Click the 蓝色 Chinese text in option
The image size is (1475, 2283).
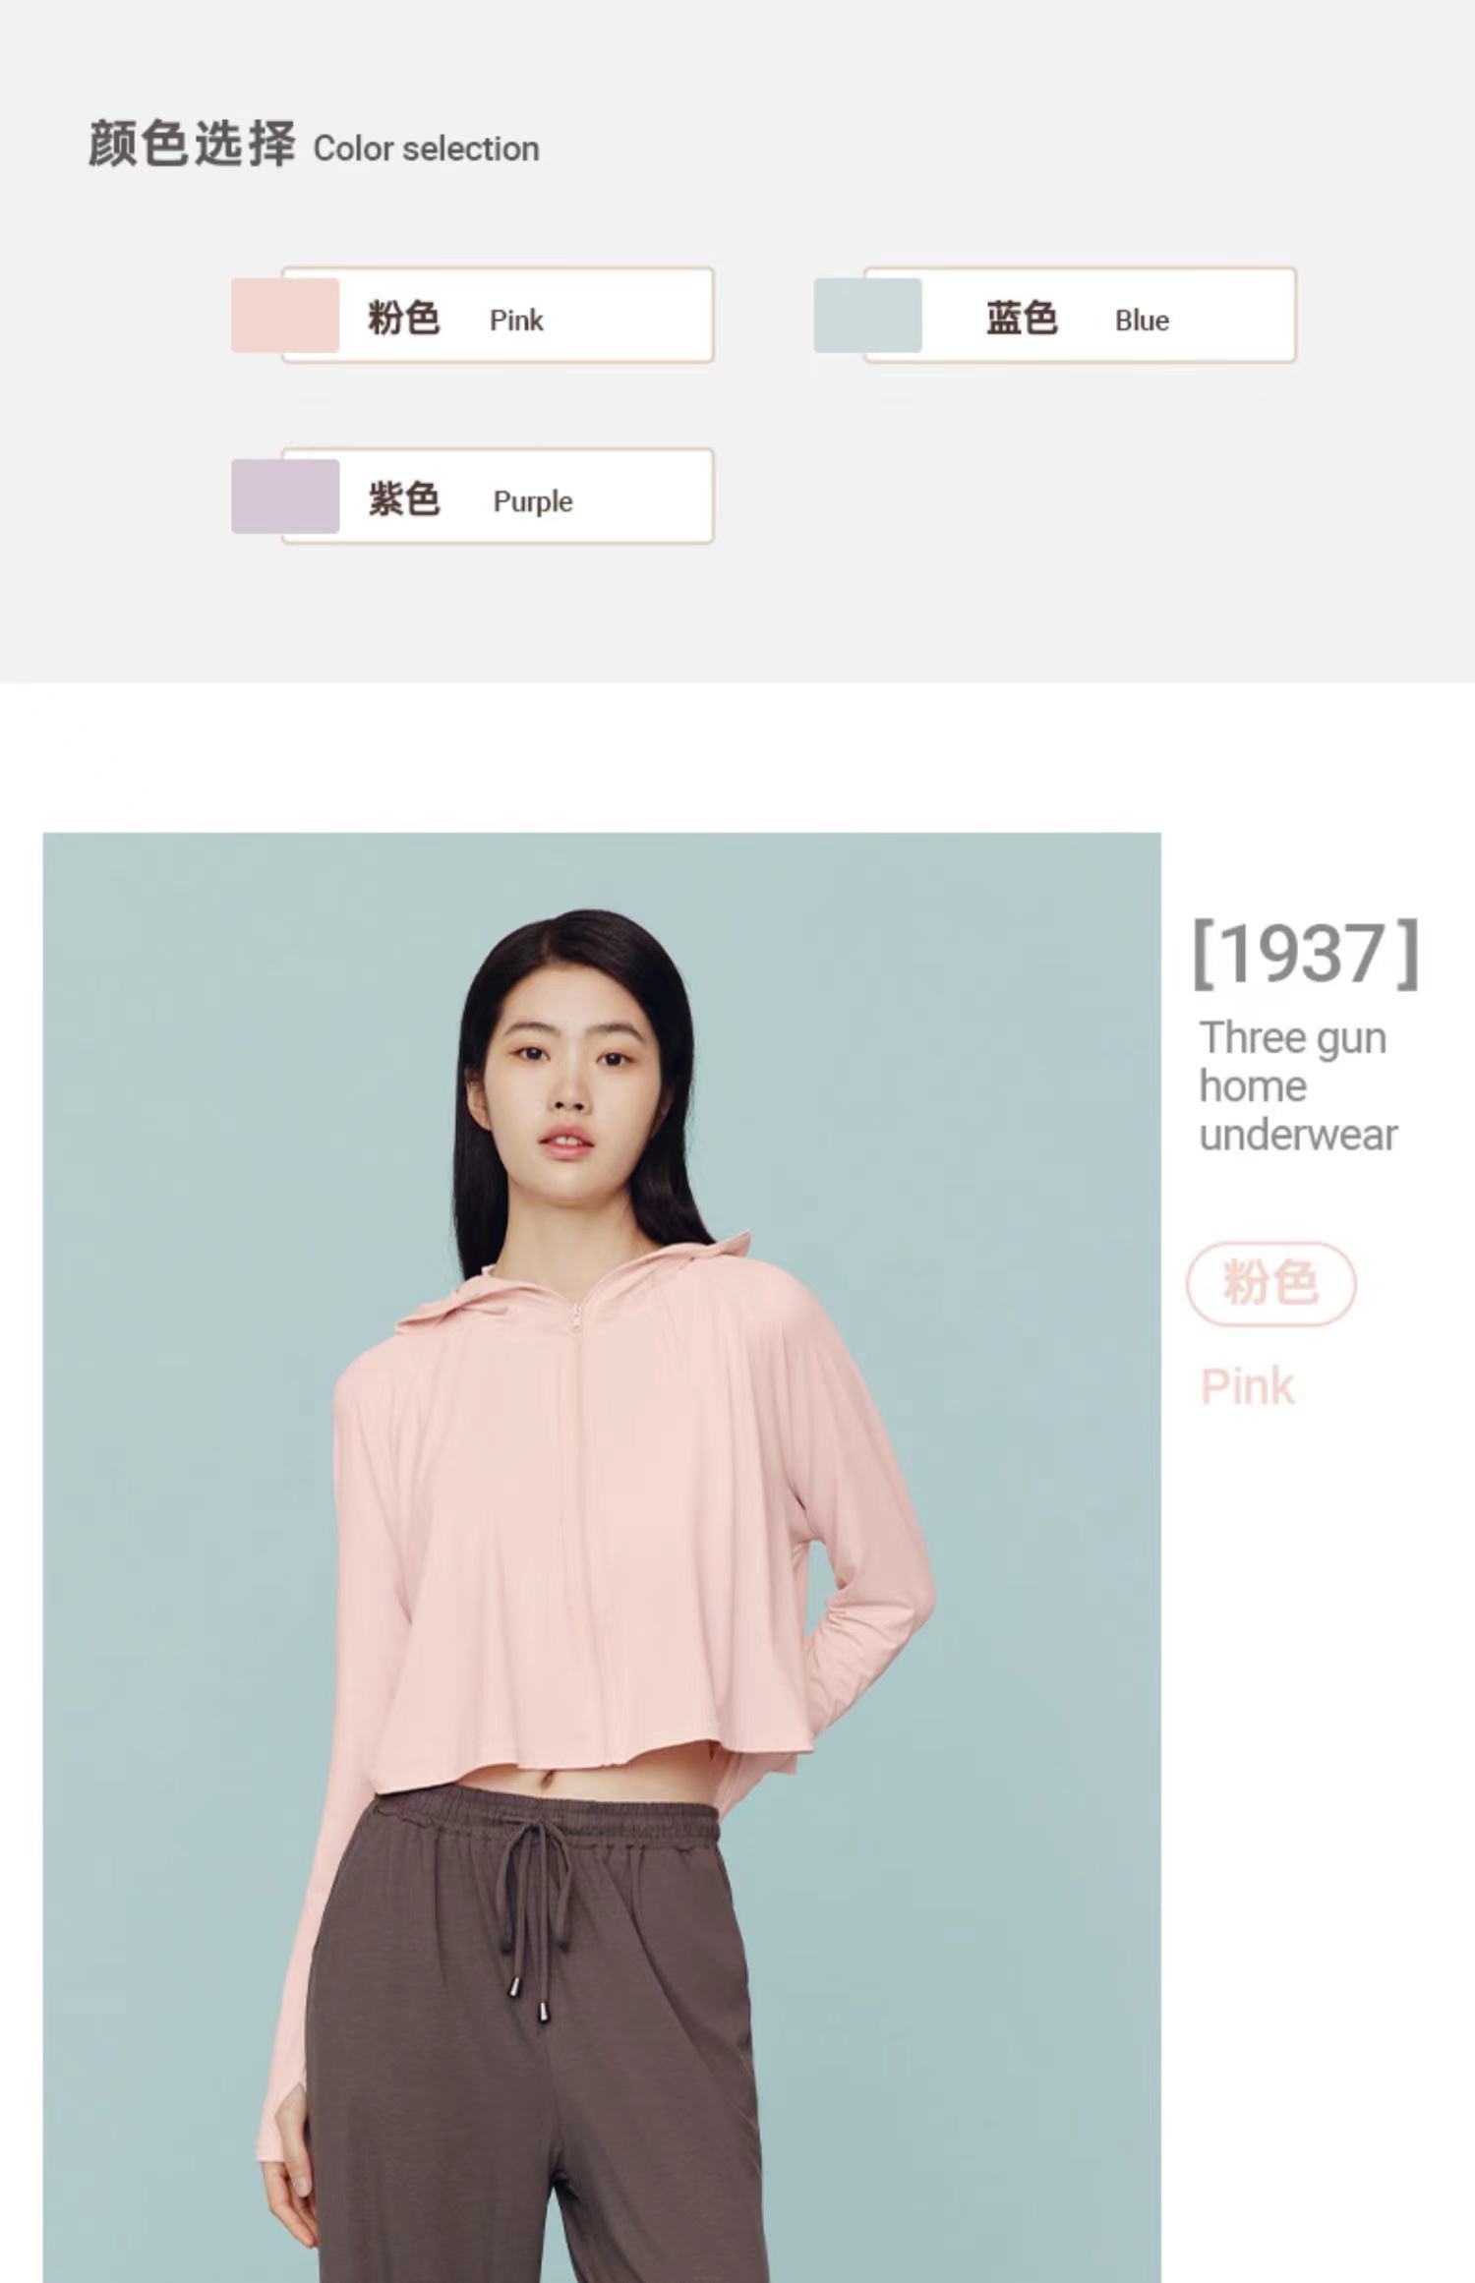pyautogui.click(x=1022, y=319)
